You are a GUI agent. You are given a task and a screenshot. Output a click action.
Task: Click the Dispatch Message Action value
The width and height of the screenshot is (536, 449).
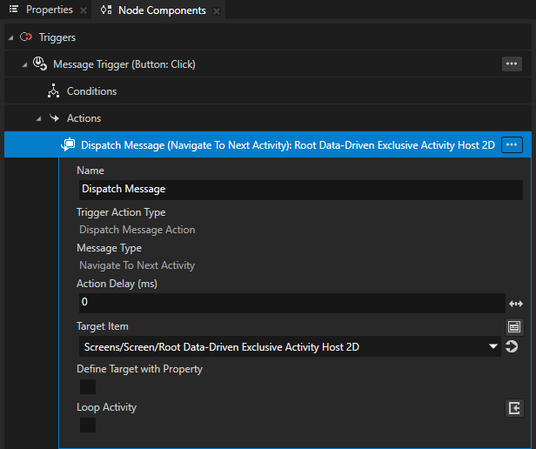tap(137, 230)
